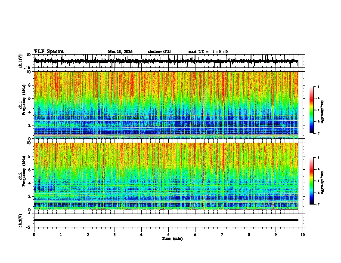The height and width of the screenshot is (263, 341).
Task: Click the ch.2 spectrogram color scale bar
Action: pyautogui.click(x=312, y=181)
